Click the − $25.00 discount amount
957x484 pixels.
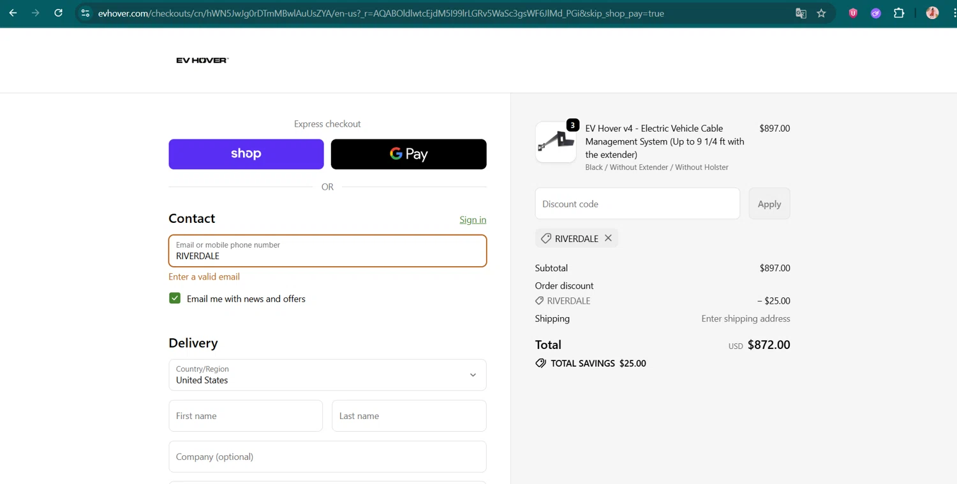click(x=773, y=301)
